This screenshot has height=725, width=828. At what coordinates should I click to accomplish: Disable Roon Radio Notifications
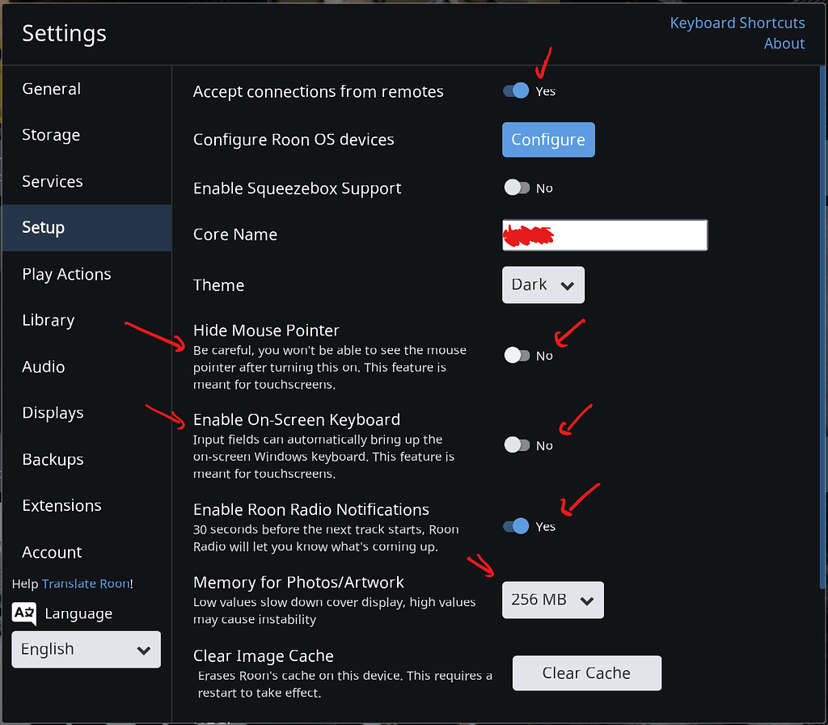point(516,525)
